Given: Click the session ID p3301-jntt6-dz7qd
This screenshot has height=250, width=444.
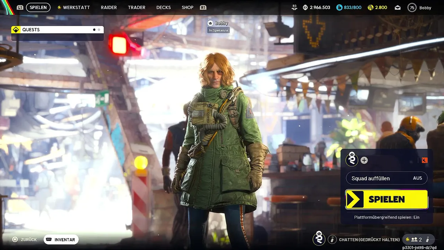Looking at the screenshot, I should tap(419, 248).
